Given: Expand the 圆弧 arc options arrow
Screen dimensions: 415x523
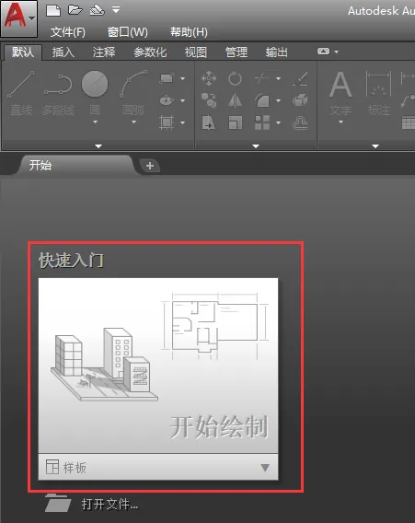Looking at the screenshot, I should [133, 122].
